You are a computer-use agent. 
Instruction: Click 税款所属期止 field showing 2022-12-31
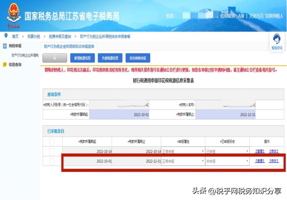pos(226,115)
